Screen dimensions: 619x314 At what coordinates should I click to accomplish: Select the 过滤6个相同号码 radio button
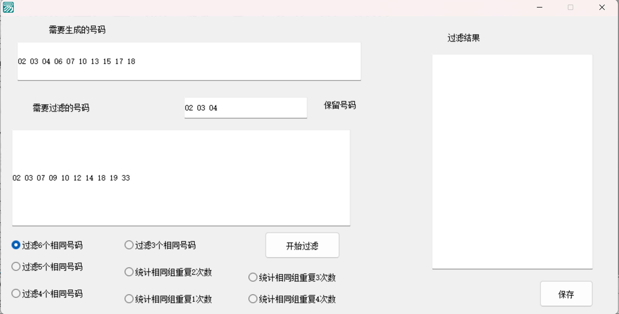tap(16, 245)
